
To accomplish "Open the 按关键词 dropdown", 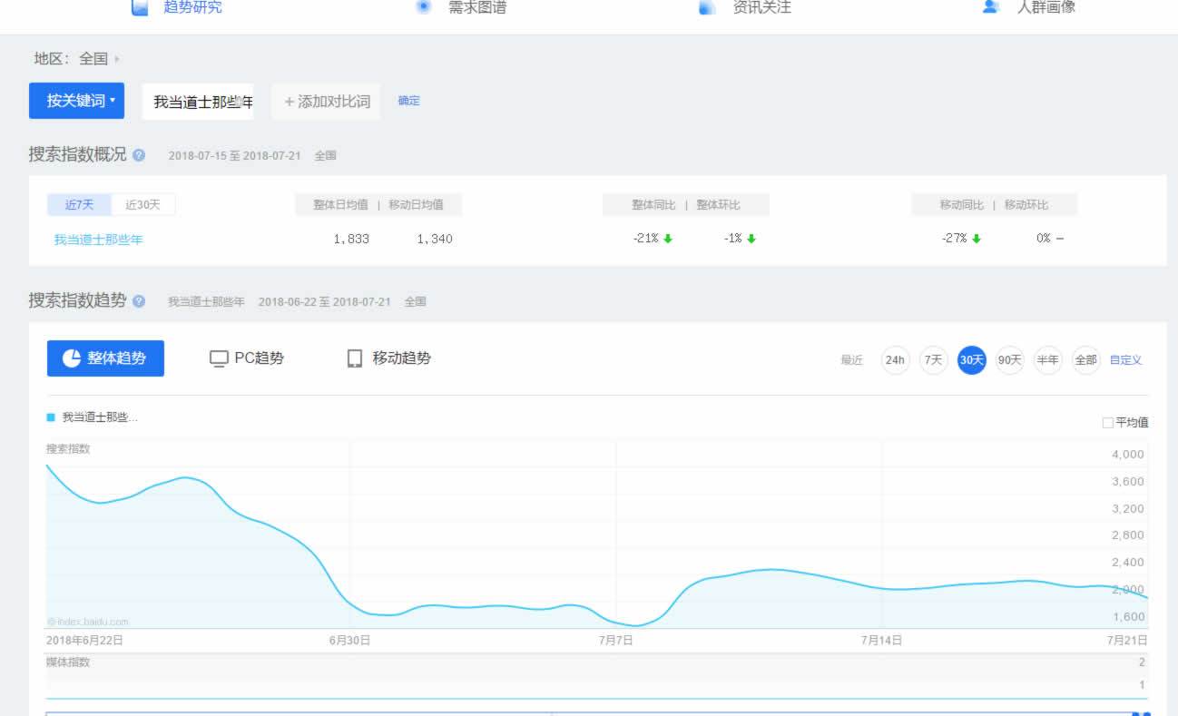I will pyautogui.click(x=76, y=101).
